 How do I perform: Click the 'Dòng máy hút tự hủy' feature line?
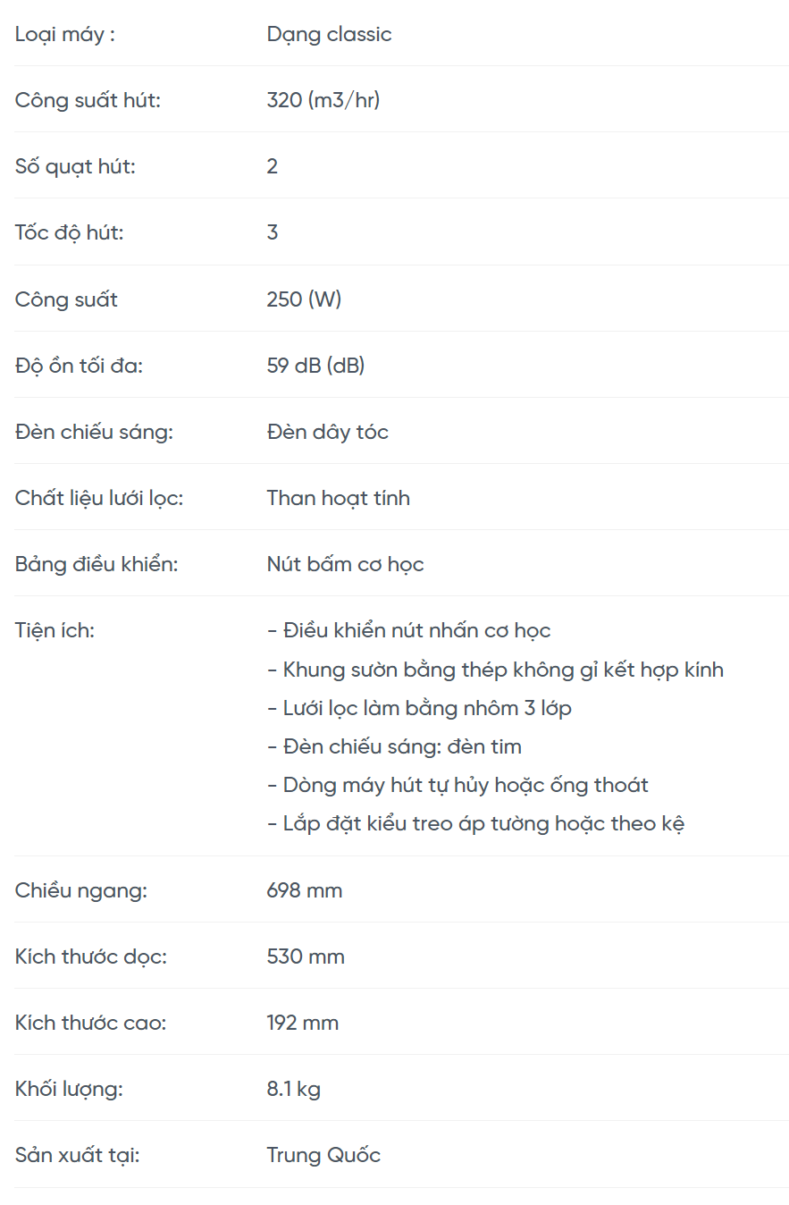[457, 785]
